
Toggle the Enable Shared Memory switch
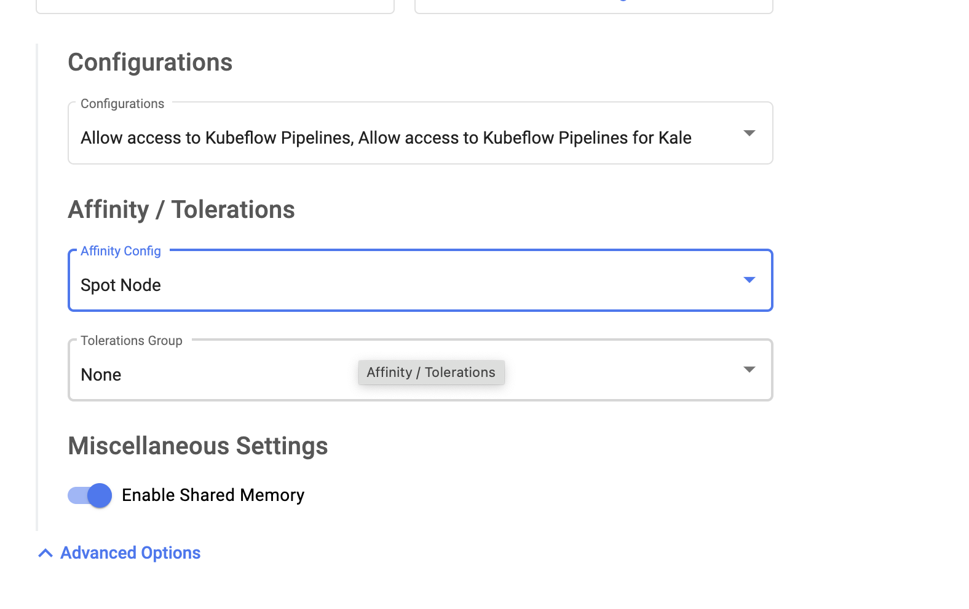click(x=90, y=495)
